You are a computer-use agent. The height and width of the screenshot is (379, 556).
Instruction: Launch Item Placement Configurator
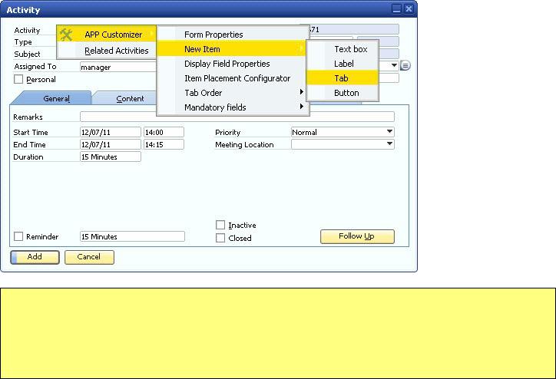(x=233, y=78)
